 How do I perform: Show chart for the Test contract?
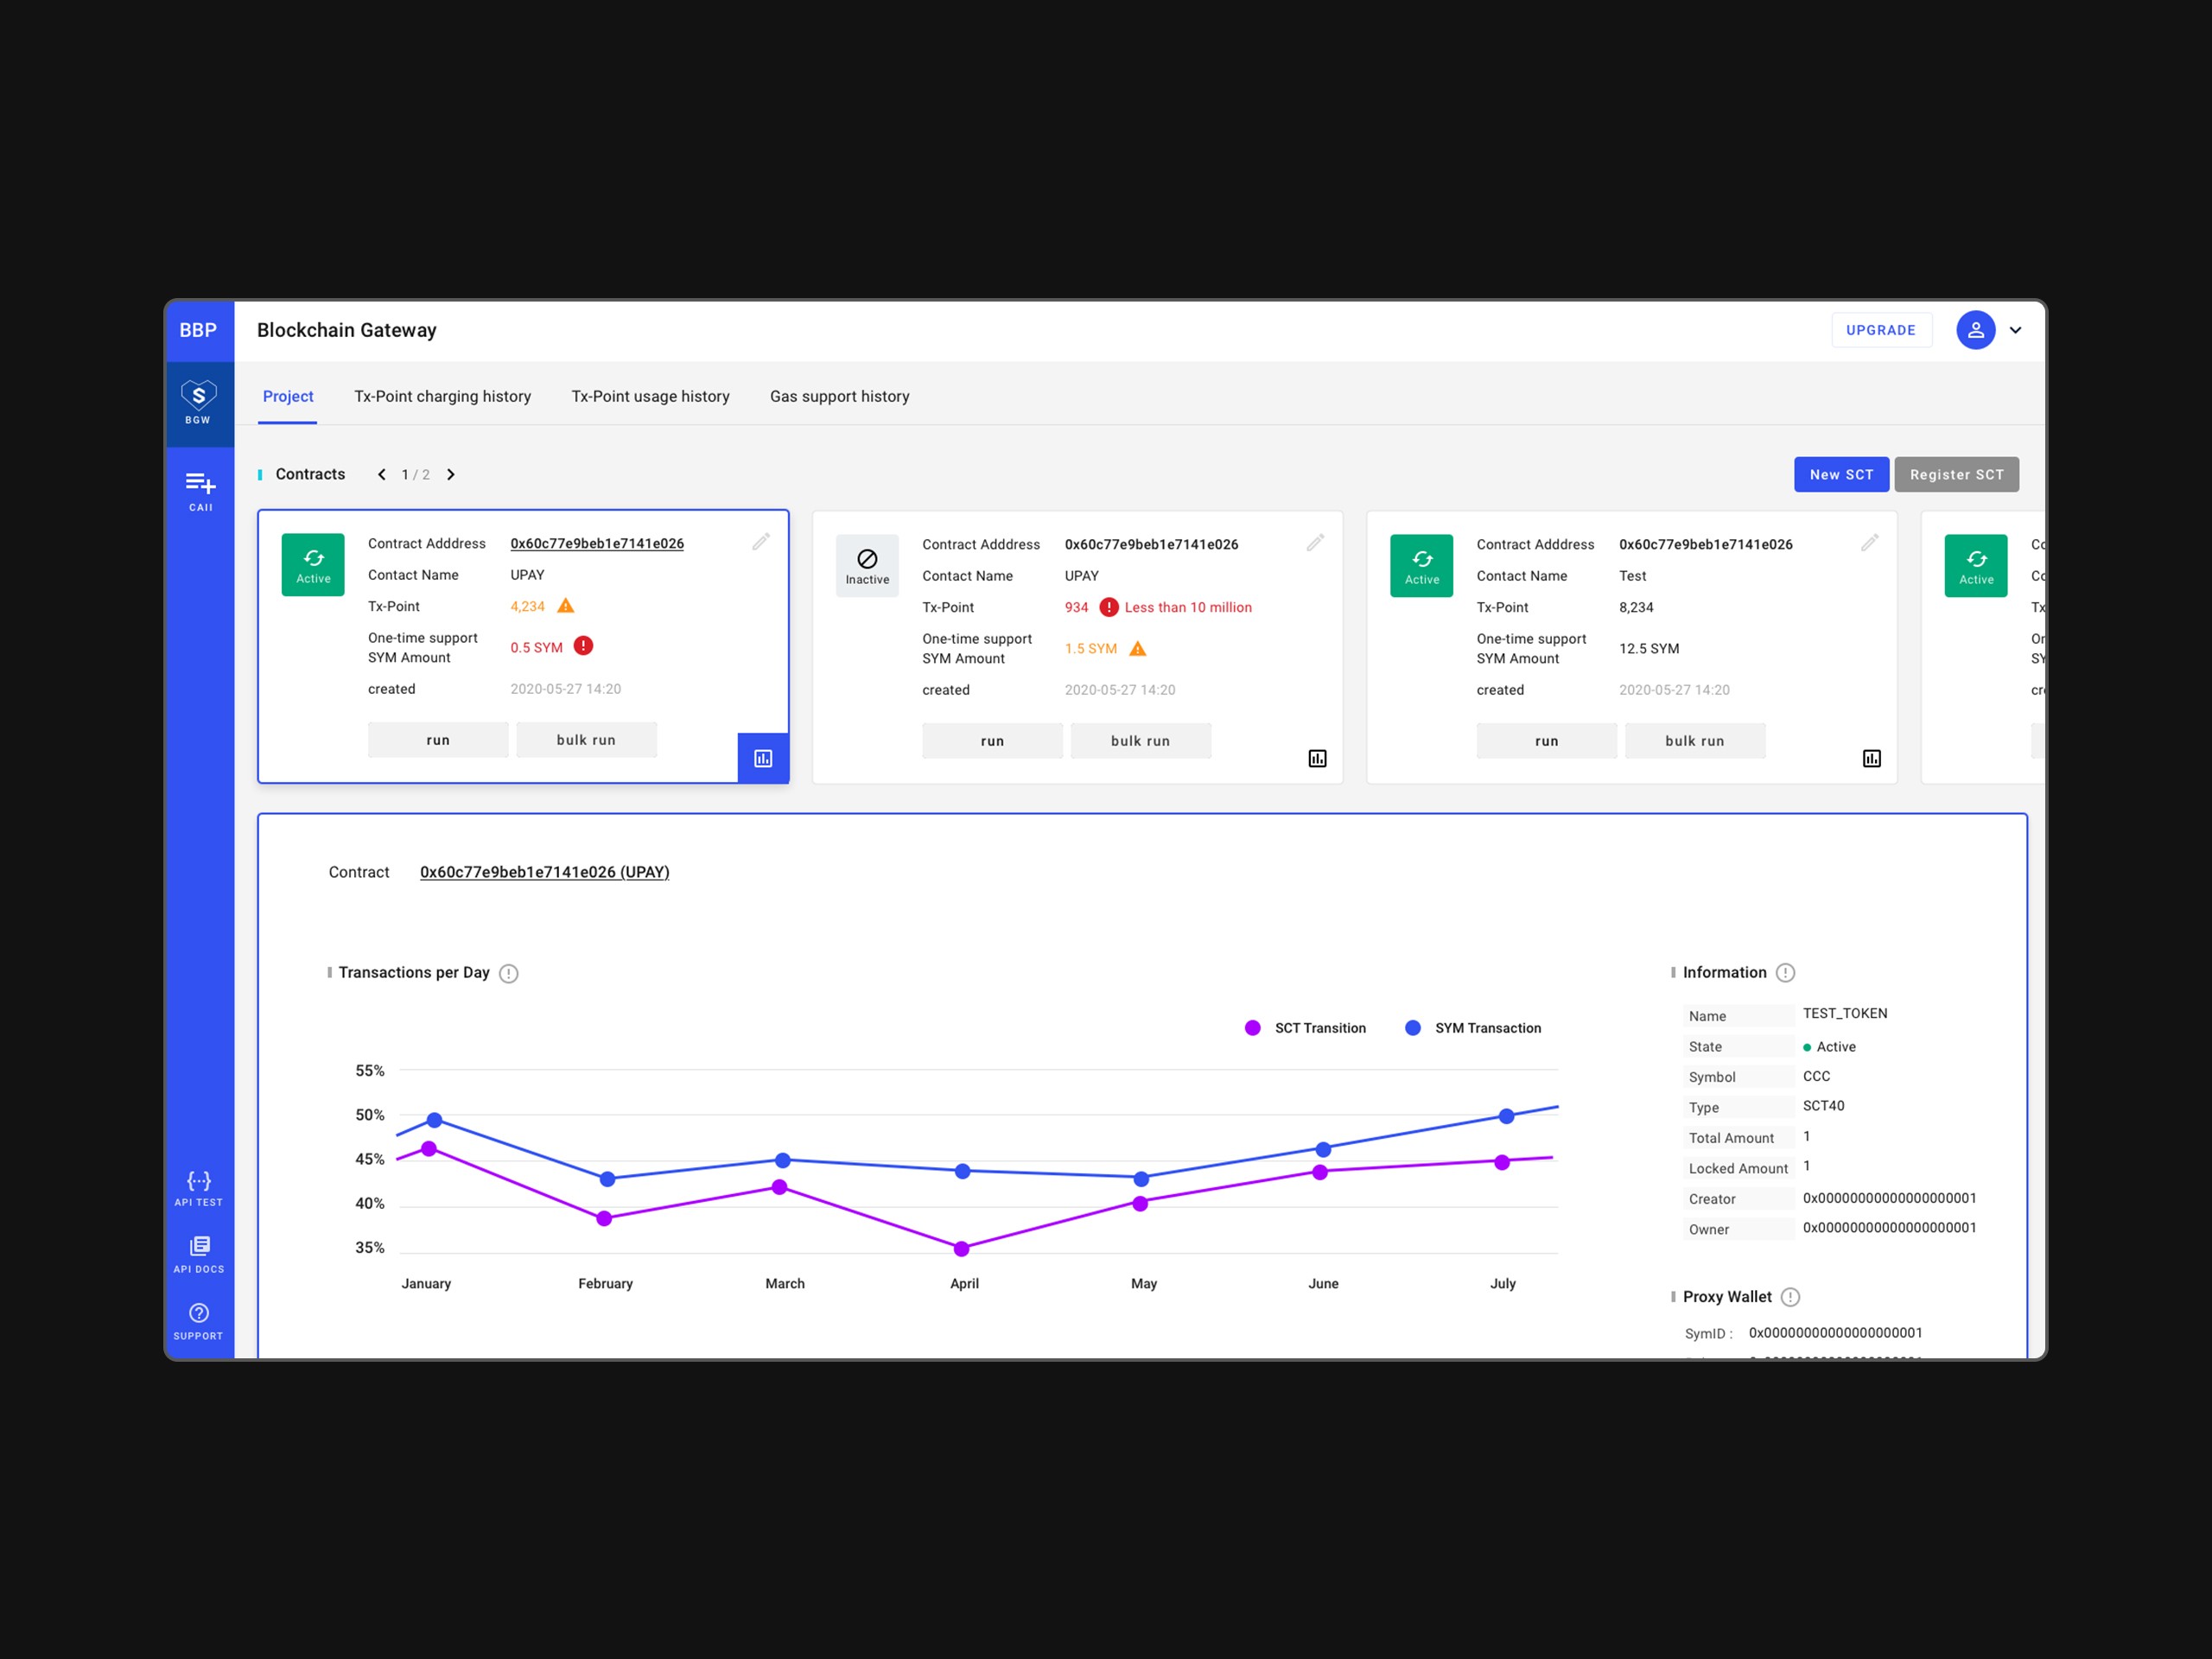click(x=1871, y=759)
